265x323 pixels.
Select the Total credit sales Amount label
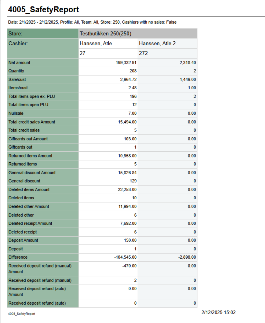(32, 122)
